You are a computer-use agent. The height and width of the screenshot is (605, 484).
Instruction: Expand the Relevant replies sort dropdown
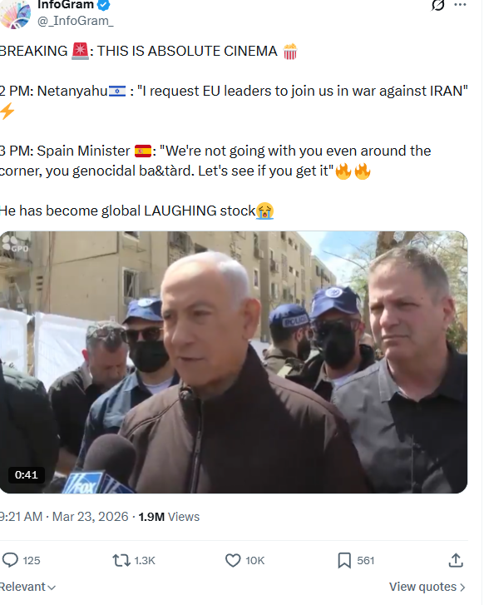coord(27,588)
